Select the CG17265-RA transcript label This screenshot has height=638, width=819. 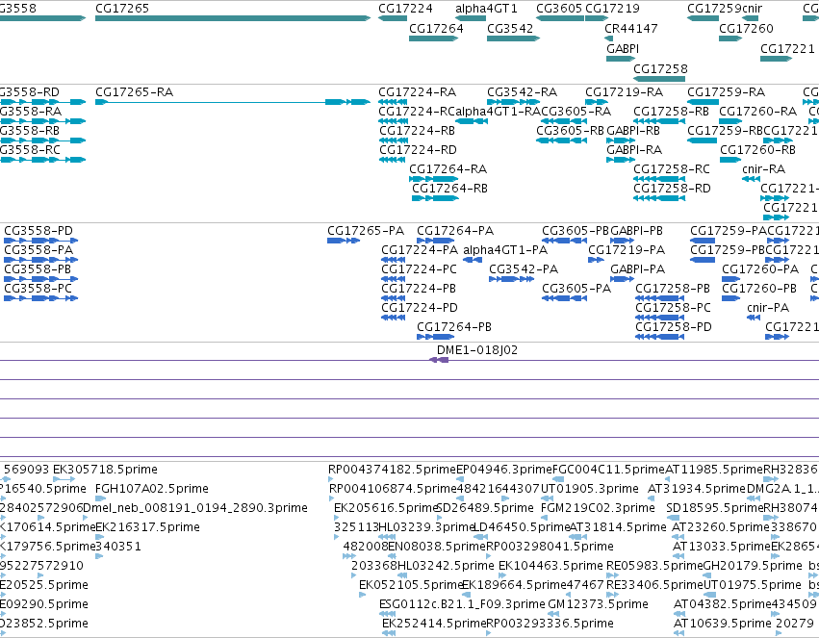(x=134, y=92)
